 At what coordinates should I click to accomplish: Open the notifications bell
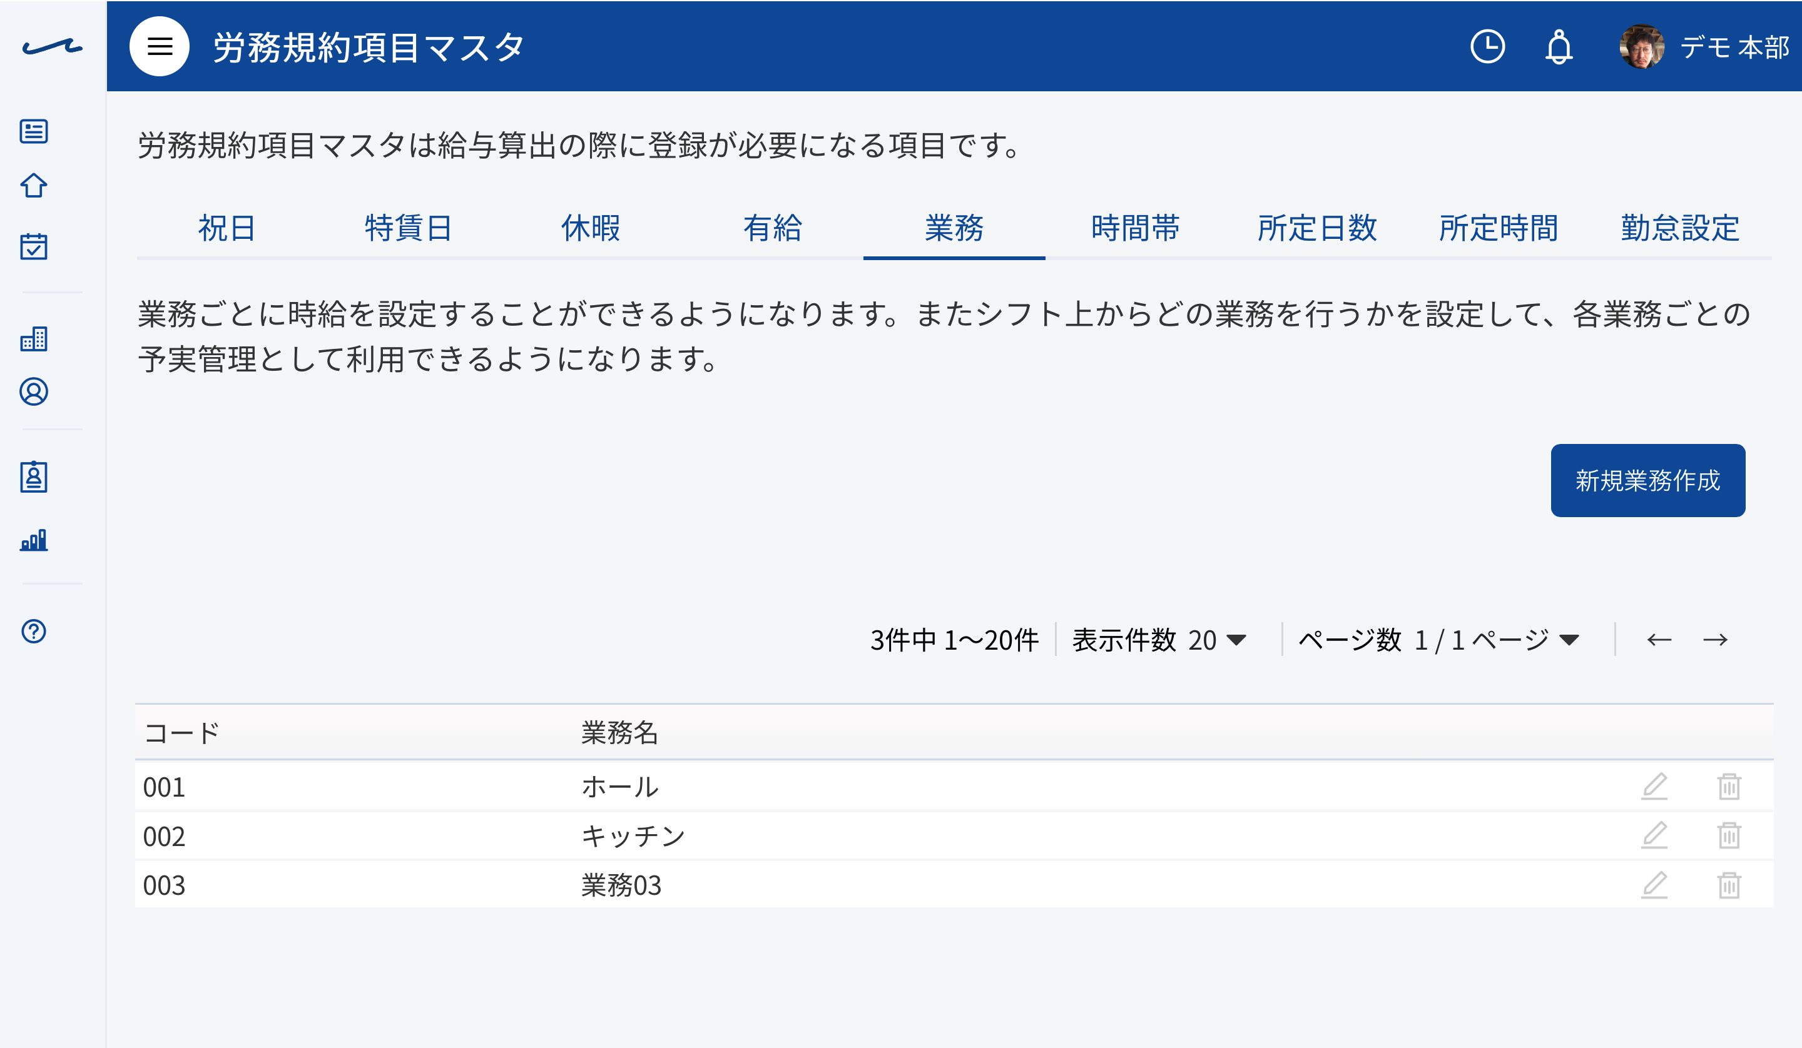[x=1559, y=47]
